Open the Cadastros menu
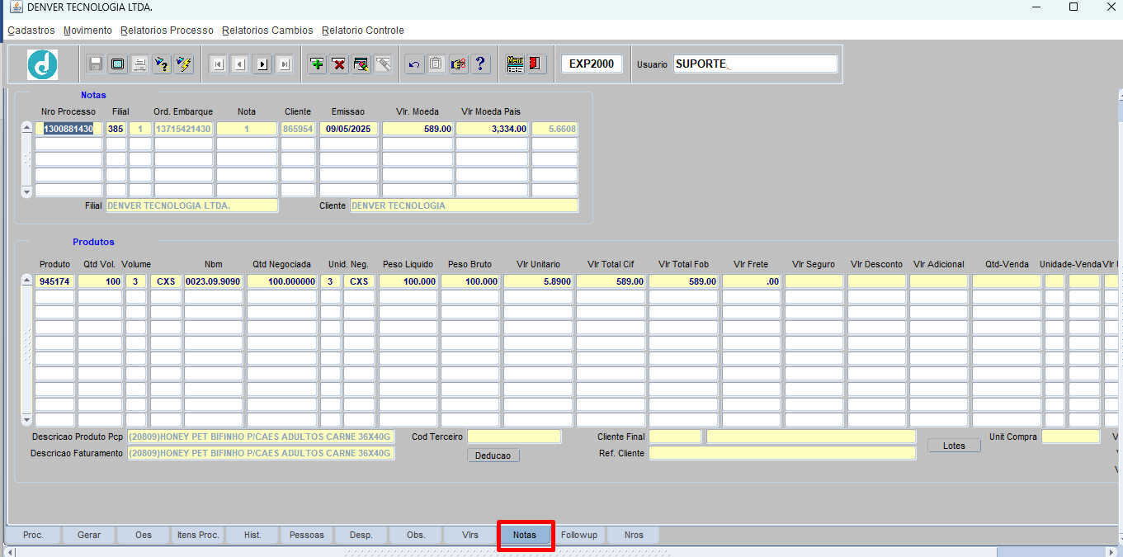 (31, 31)
